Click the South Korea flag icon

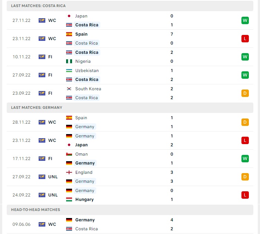click(x=69, y=89)
